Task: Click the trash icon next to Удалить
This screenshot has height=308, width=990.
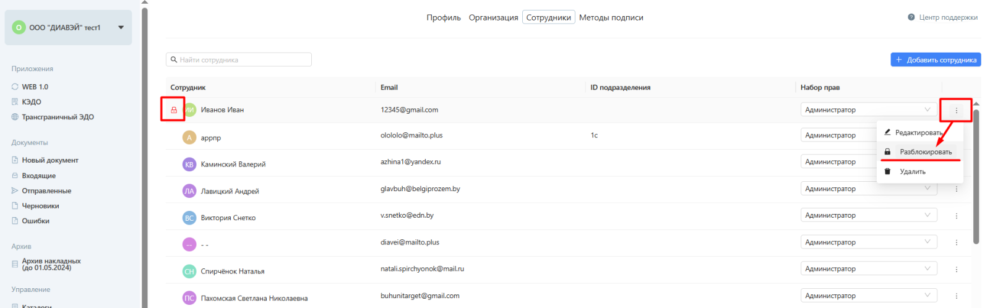Action: (x=887, y=171)
